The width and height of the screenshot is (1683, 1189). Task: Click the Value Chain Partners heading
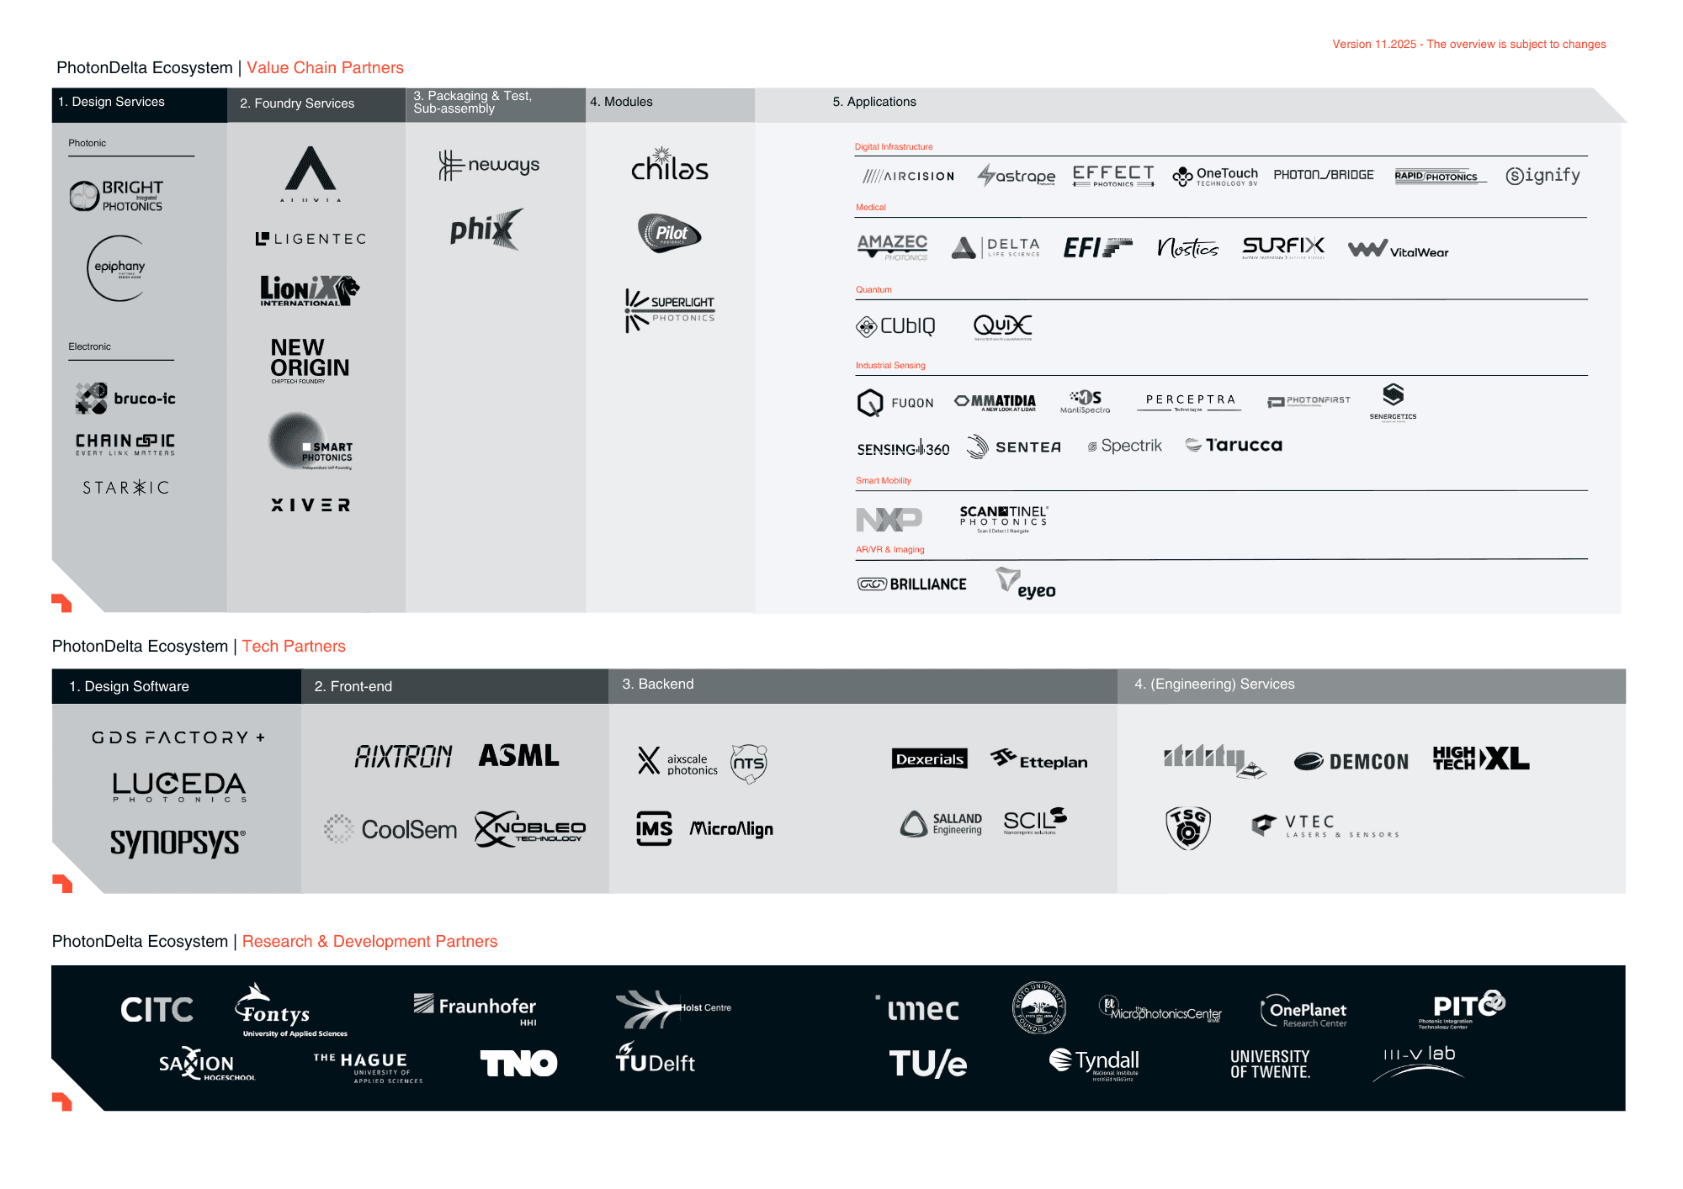point(325,68)
